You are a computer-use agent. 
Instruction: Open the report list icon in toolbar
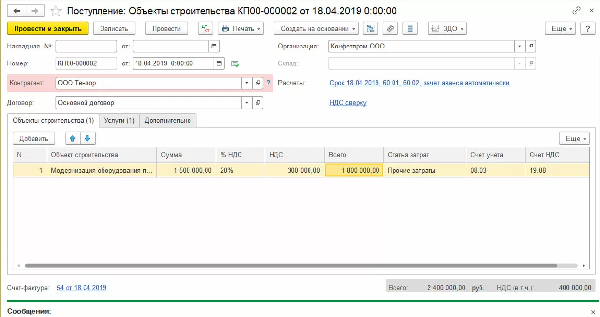410,29
